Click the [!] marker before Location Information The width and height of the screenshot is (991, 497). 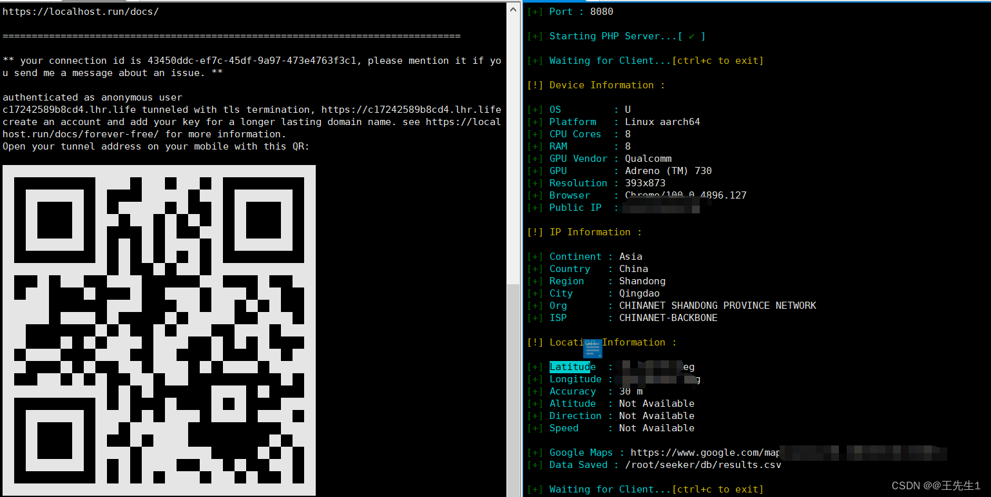pyautogui.click(x=535, y=342)
